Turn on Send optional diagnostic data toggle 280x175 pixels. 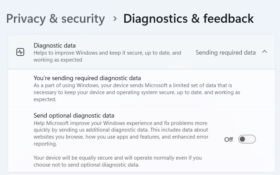(247, 139)
